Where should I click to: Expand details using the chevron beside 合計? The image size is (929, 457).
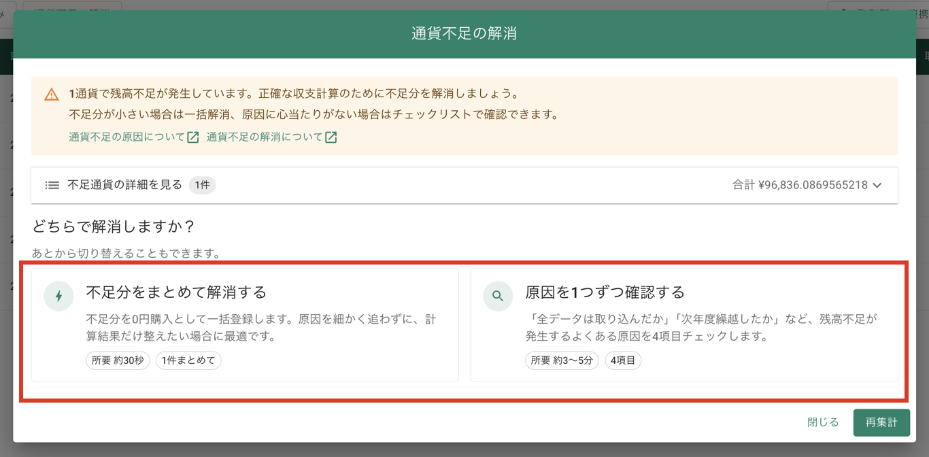click(877, 185)
